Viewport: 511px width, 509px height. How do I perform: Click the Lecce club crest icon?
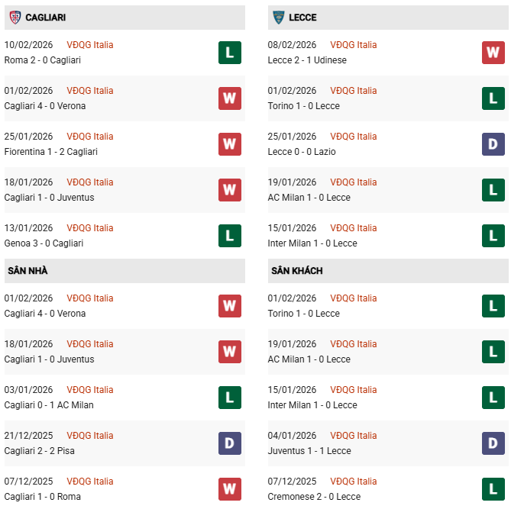279,17
